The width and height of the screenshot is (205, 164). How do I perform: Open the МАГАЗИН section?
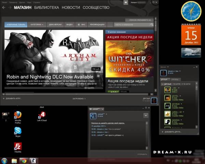23,8
